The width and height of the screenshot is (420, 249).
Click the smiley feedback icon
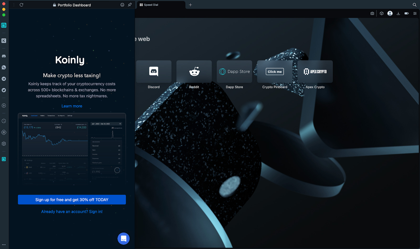pos(122,5)
